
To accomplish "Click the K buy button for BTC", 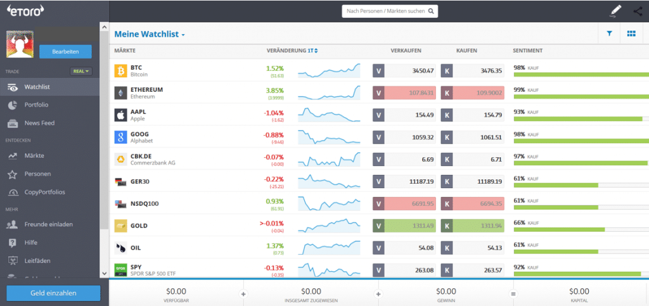I will click(446, 71).
